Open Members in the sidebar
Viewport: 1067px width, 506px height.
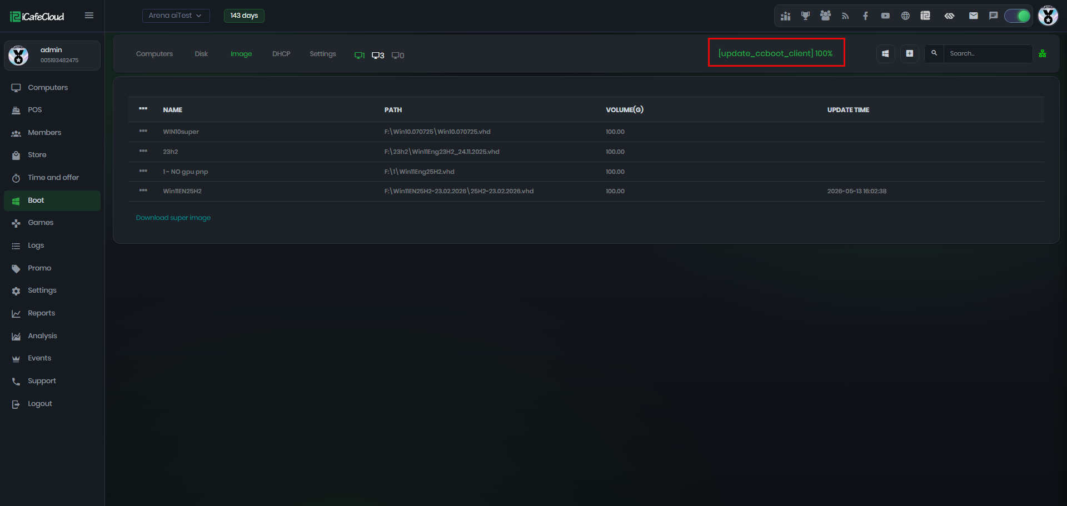[x=52, y=133]
